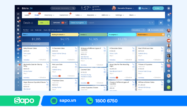The width and height of the screenshot is (187, 107).
Task: Click the Waiting for details stage header
Action: pos(65,35)
